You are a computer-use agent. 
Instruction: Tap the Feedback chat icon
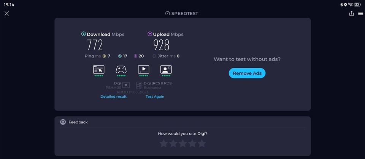[x=63, y=122]
